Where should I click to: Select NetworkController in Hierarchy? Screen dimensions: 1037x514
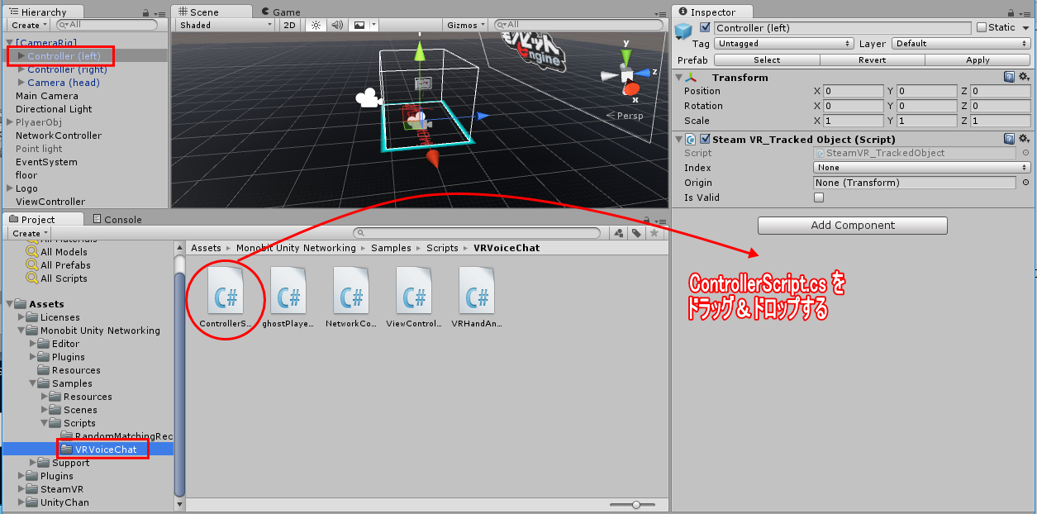(x=59, y=136)
